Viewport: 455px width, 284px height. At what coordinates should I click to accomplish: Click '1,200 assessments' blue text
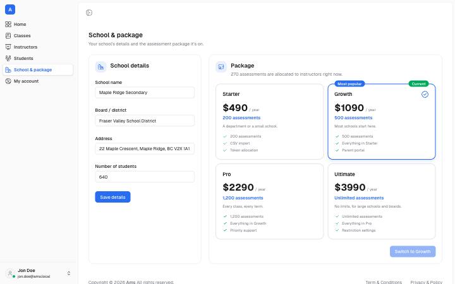(243, 198)
